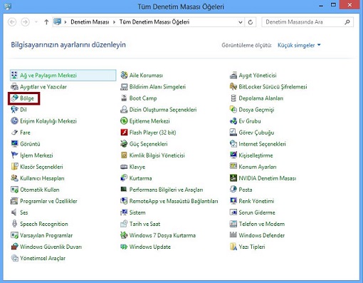Open the Speech Recognition microphone icon
Viewport: 363px width, 283px height.
coord(14,224)
